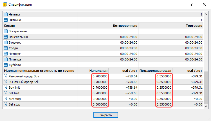Click Понедельник trading session time 00:00-24:00
211x121 pixels.
[194, 37]
